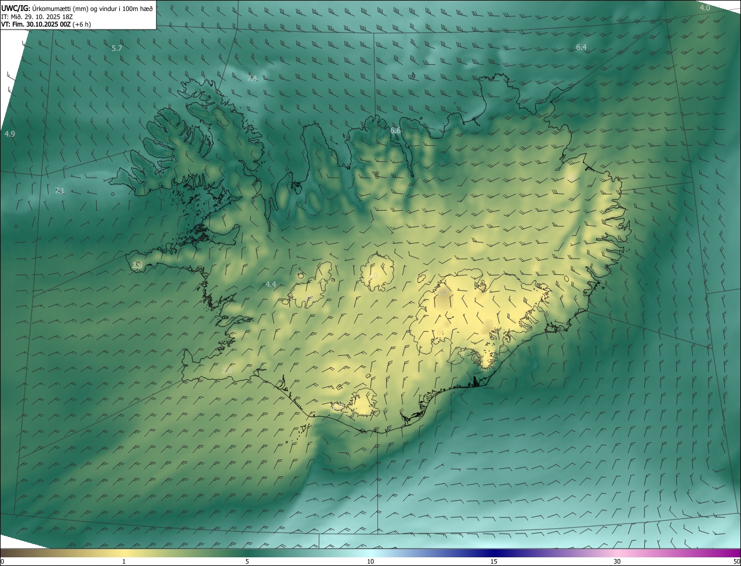Click the VT valid time line 00Z
Viewport: 741px width, 566px height.
pyautogui.click(x=46, y=24)
